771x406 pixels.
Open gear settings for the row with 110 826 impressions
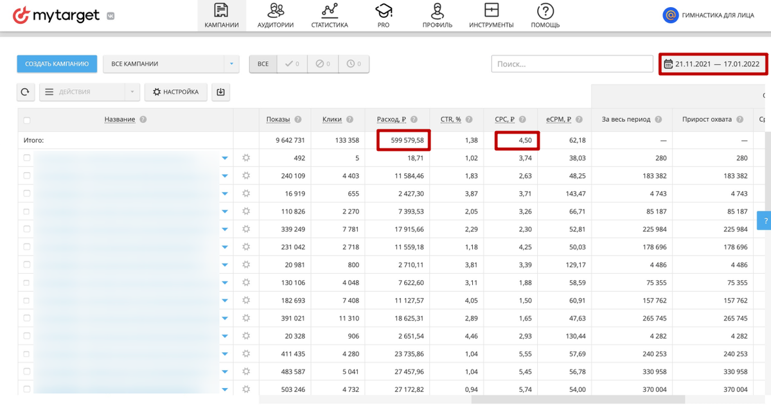tap(245, 211)
